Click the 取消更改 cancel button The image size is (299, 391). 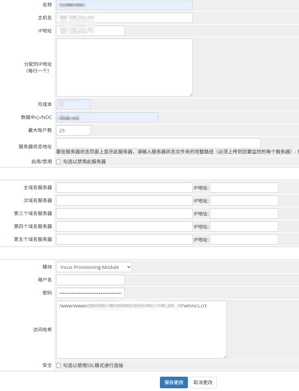tap(203, 382)
